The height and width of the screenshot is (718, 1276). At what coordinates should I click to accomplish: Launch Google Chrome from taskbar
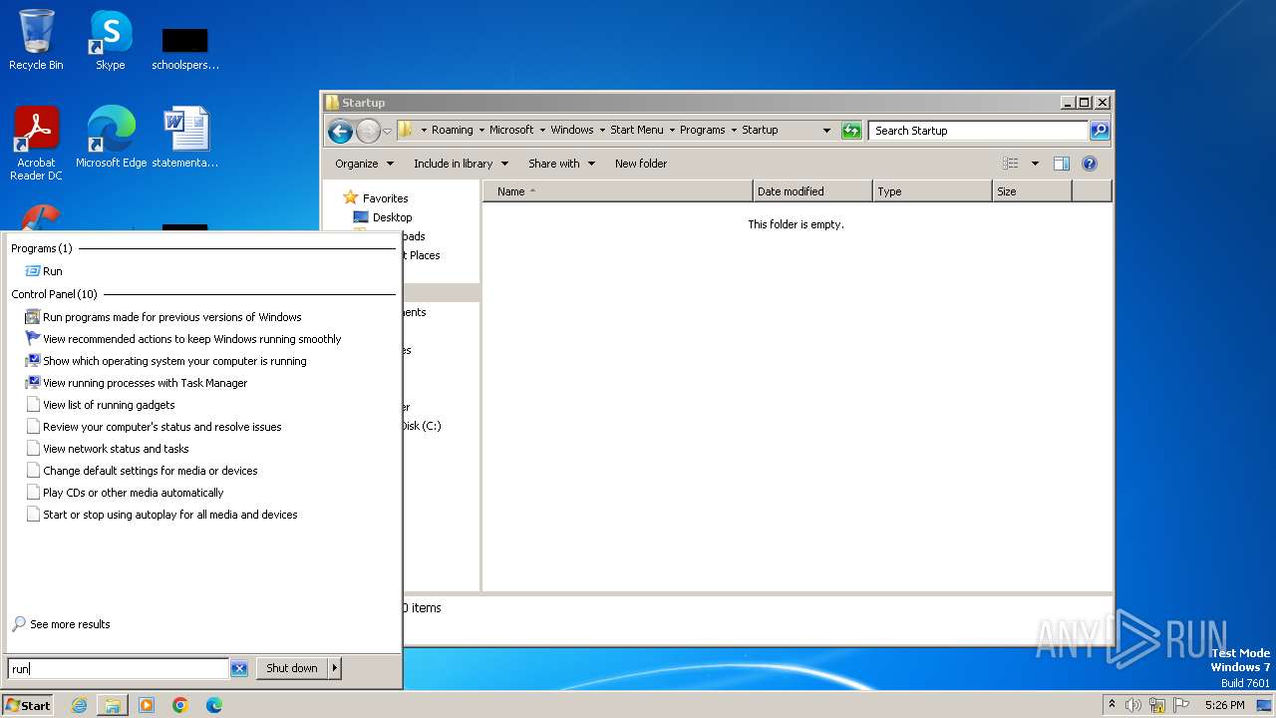pos(180,705)
